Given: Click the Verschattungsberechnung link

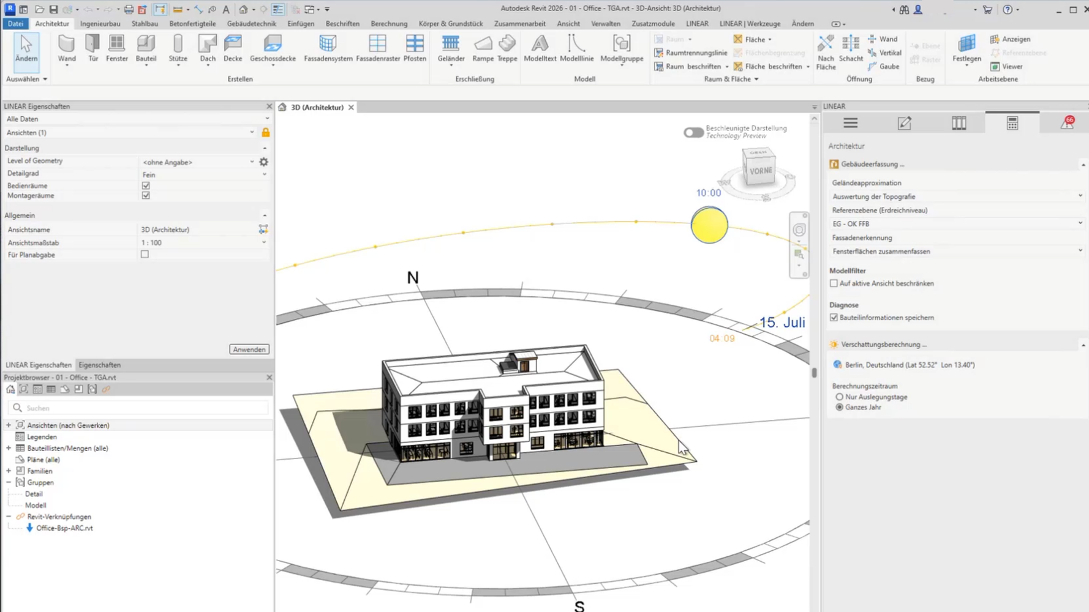Looking at the screenshot, I should (x=883, y=345).
